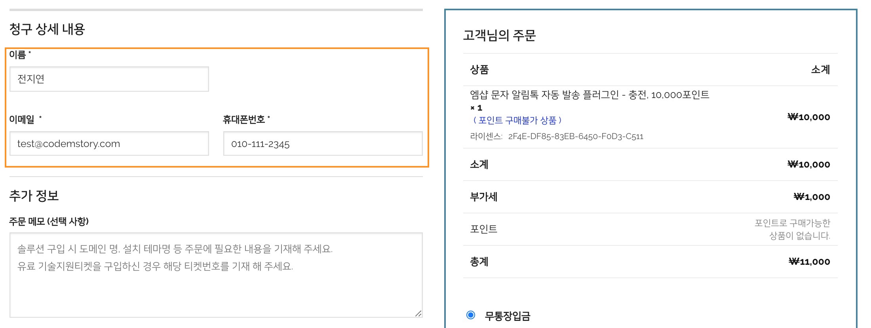Click the 고객님의 주문 heading

499,36
